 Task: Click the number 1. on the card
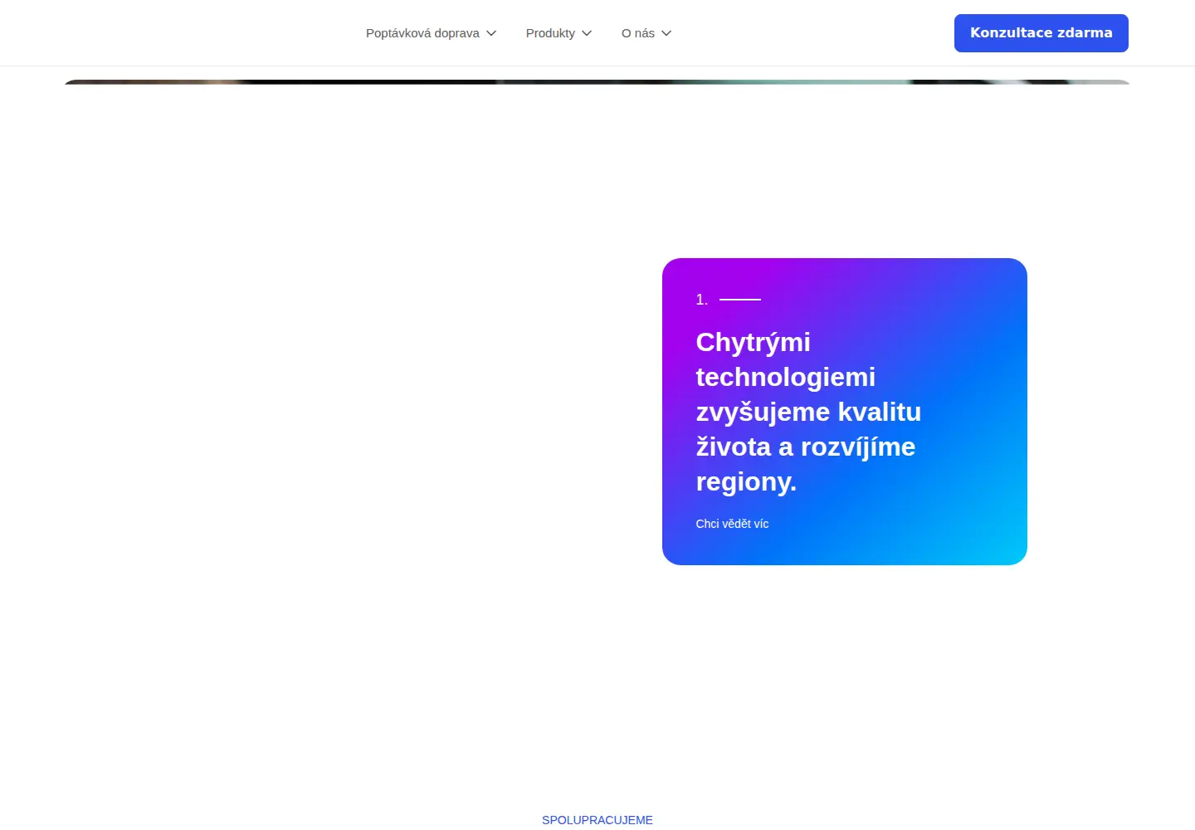(x=702, y=300)
